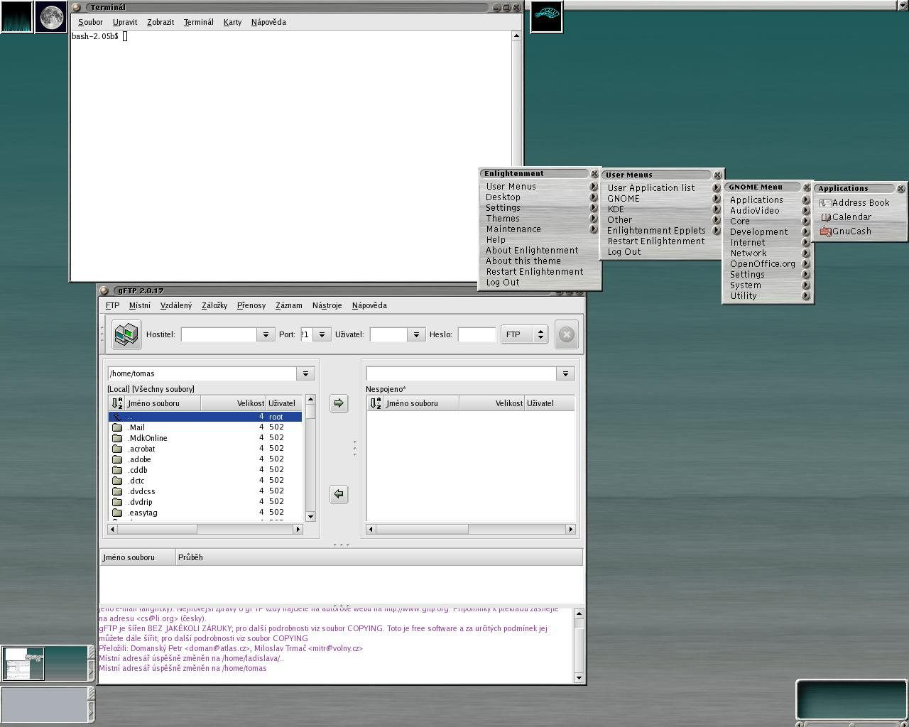This screenshot has height=727, width=909.
Task: Click the desktop pager thumbnail
Action: click(x=44, y=664)
